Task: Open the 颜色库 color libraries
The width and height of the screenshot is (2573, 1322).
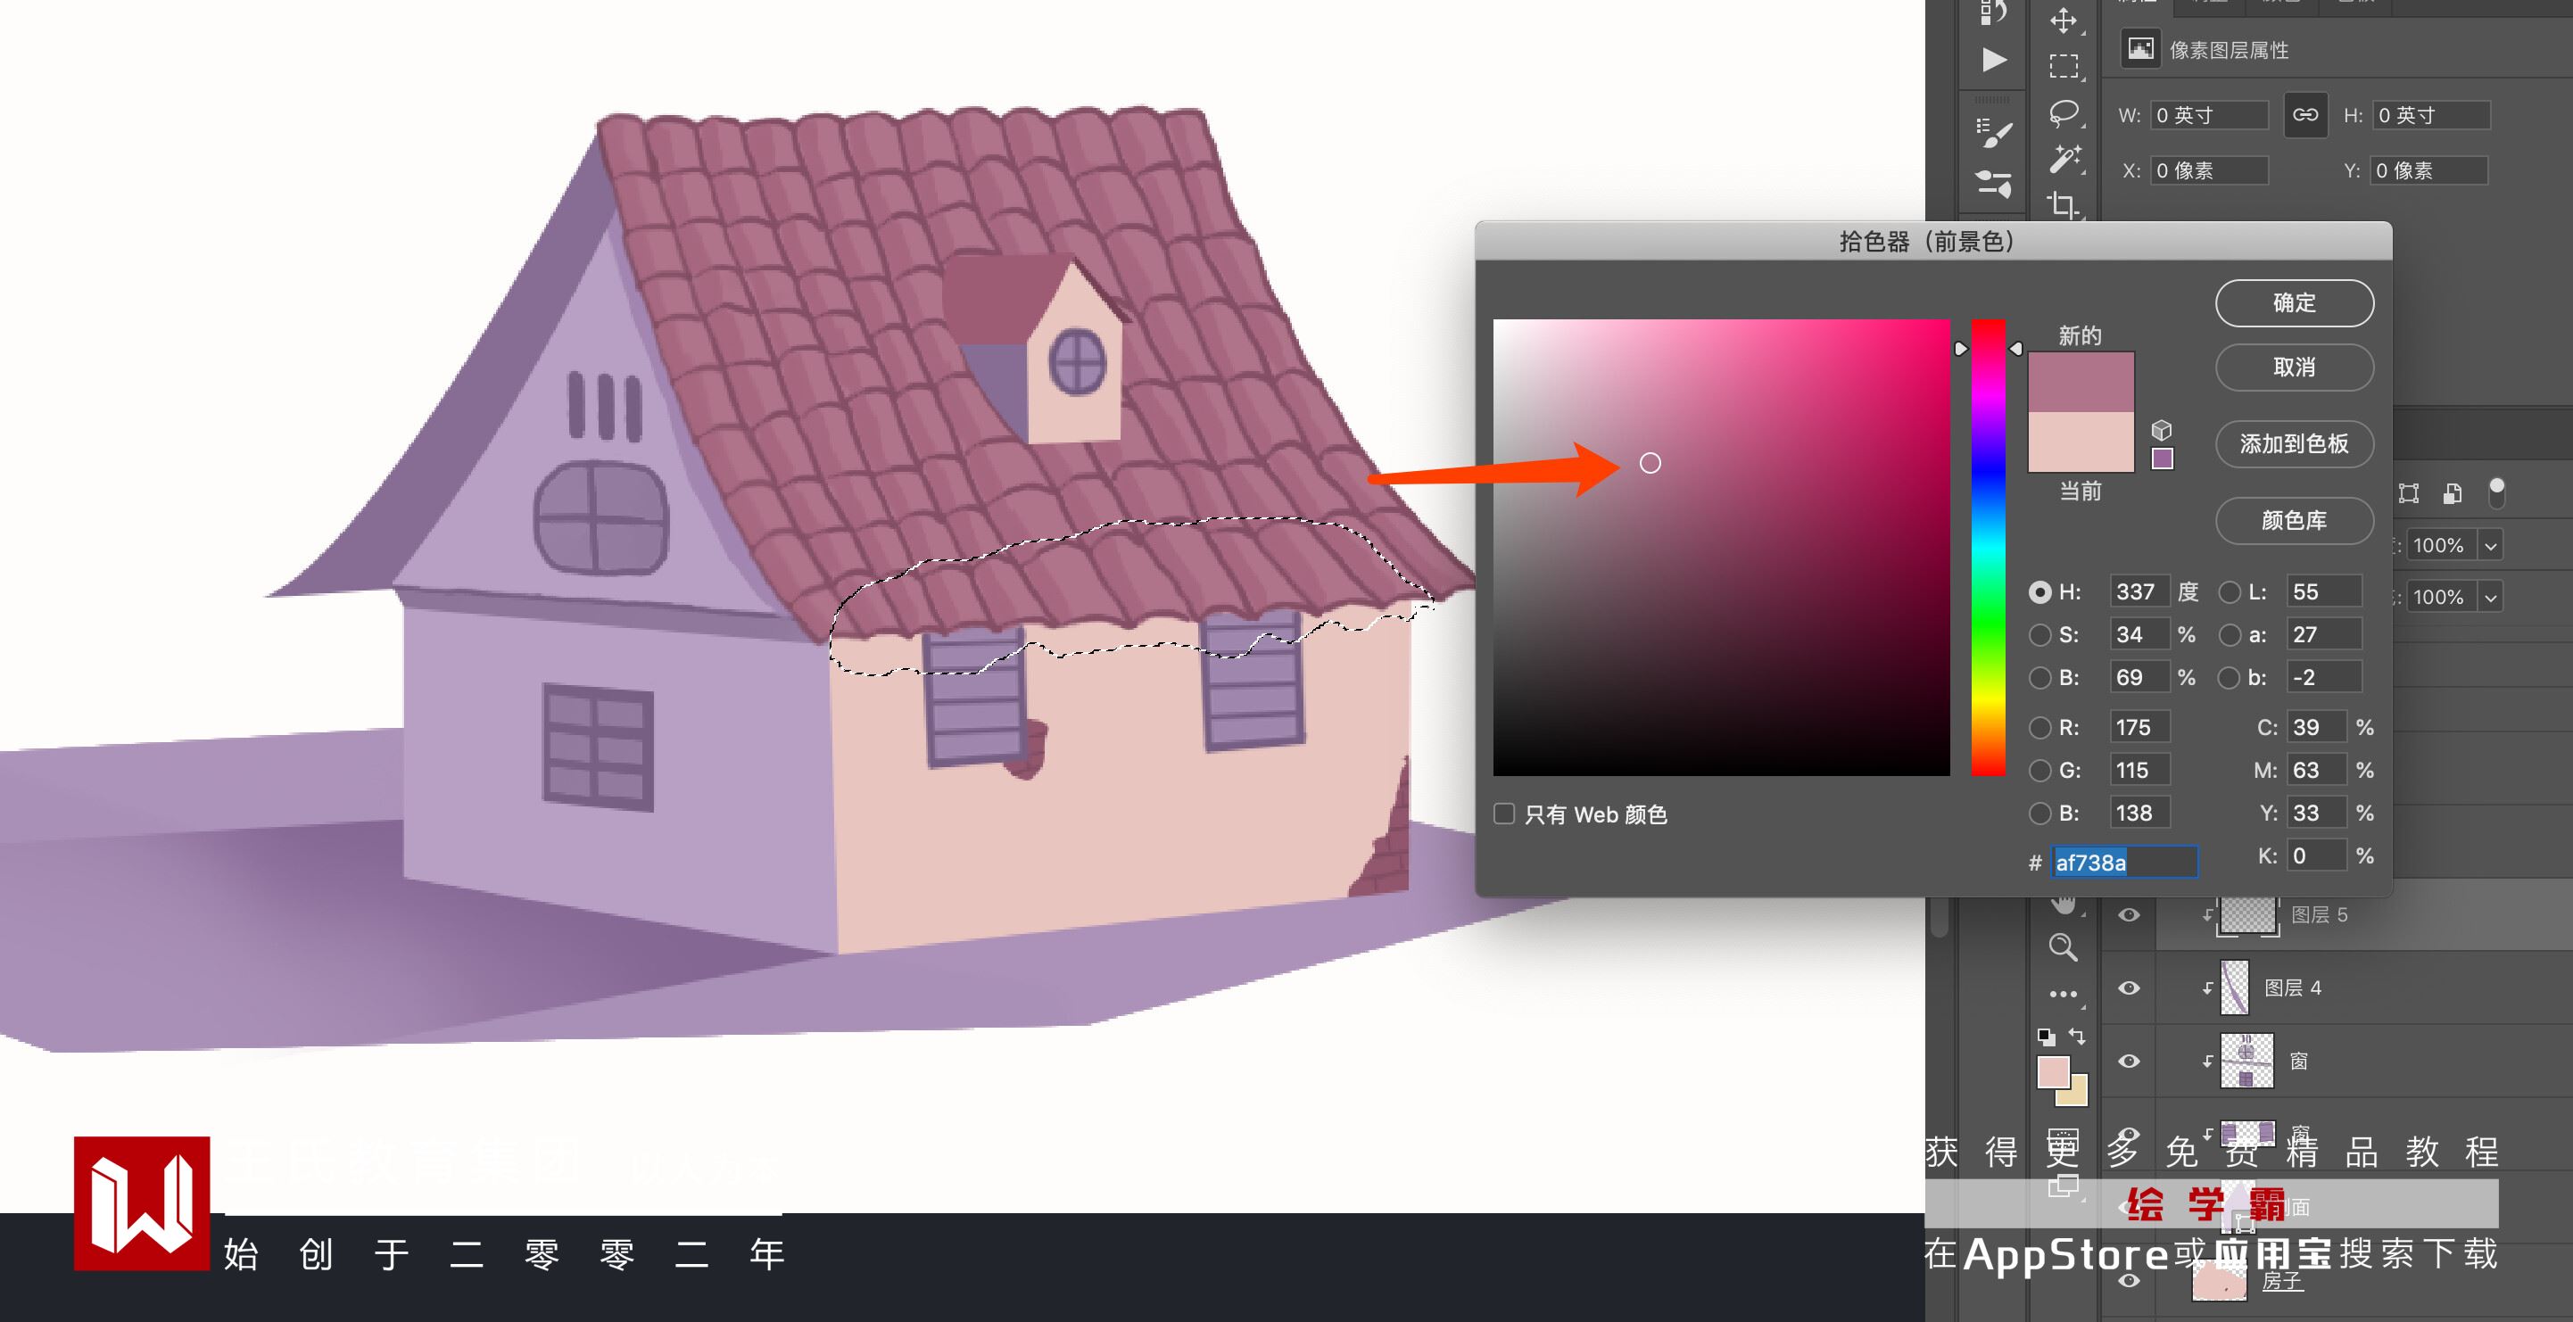Action: pos(2295,520)
